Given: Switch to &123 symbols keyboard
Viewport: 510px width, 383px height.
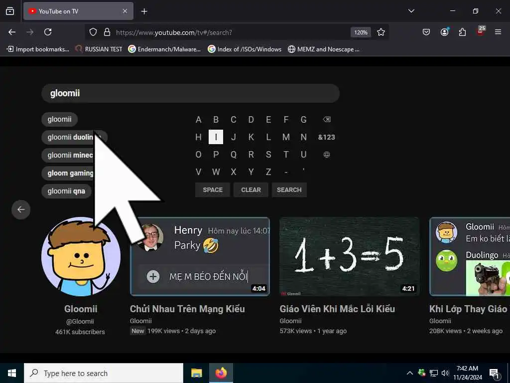Looking at the screenshot, I should pyautogui.click(x=327, y=137).
